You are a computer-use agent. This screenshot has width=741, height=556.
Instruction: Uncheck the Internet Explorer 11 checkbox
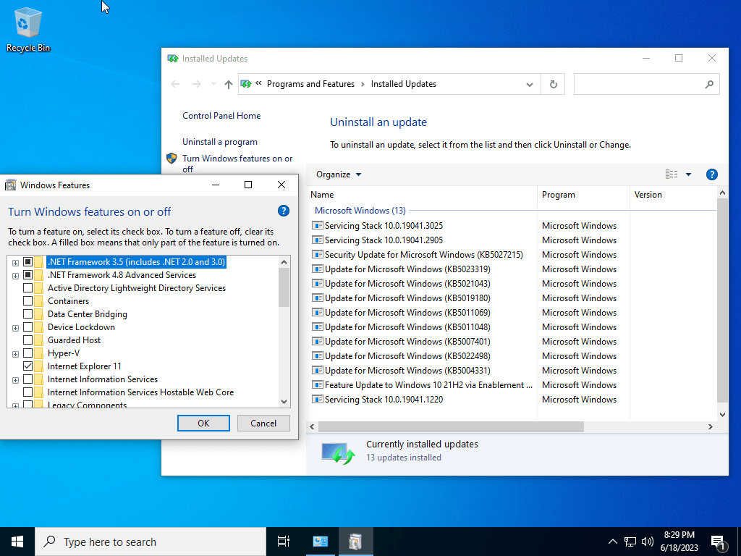(28, 366)
